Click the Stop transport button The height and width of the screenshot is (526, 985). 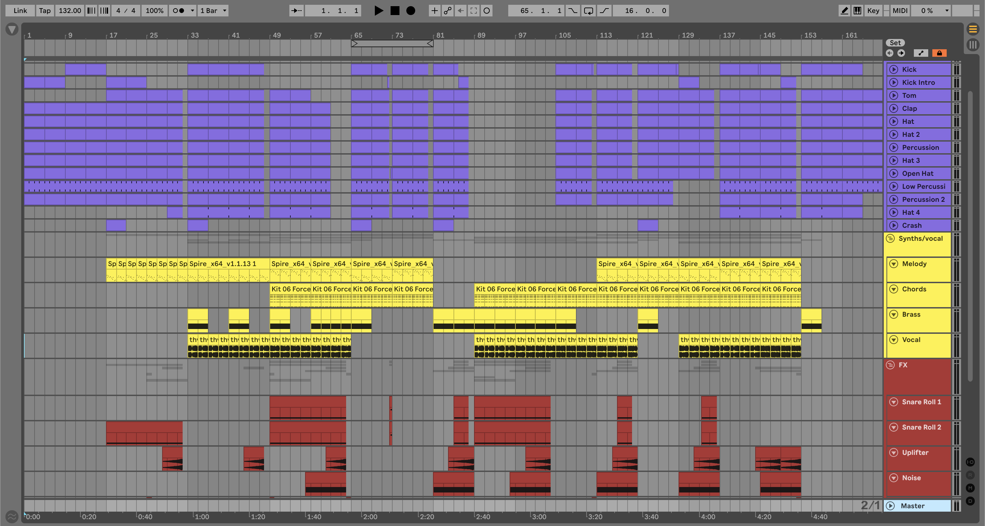395,11
